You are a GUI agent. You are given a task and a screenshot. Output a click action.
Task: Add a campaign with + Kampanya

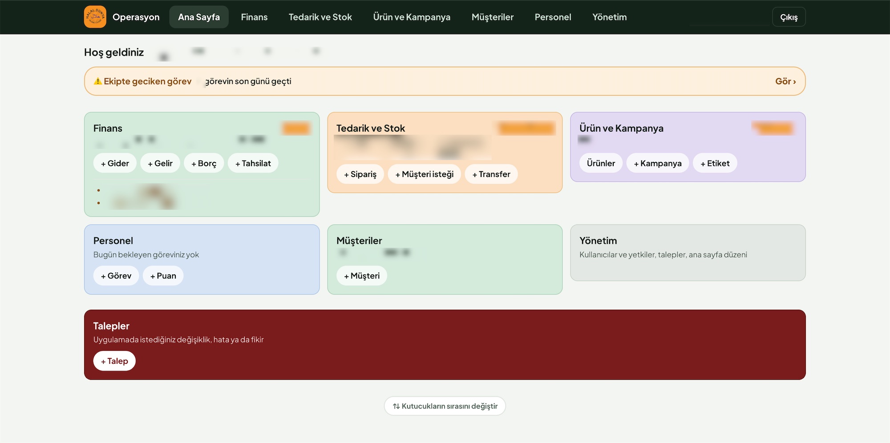658,163
